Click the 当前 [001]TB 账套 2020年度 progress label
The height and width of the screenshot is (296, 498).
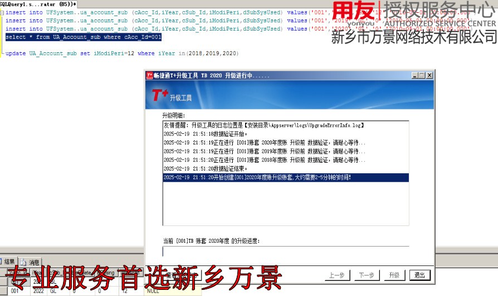pyautogui.click(x=211, y=241)
